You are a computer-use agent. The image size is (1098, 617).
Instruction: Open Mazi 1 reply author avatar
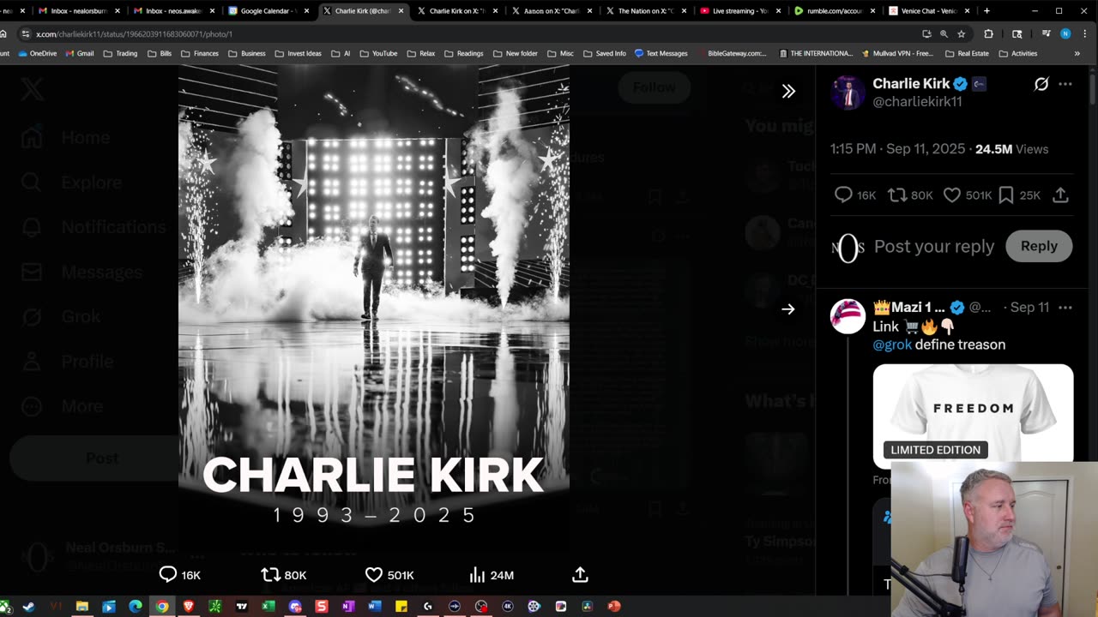pos(848,316)
